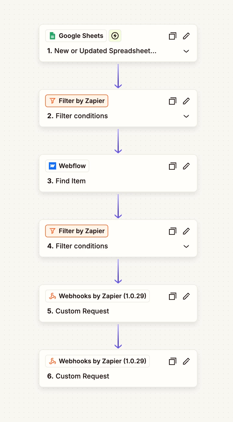Copy step 2 Filter conditions

pos(173,101)
